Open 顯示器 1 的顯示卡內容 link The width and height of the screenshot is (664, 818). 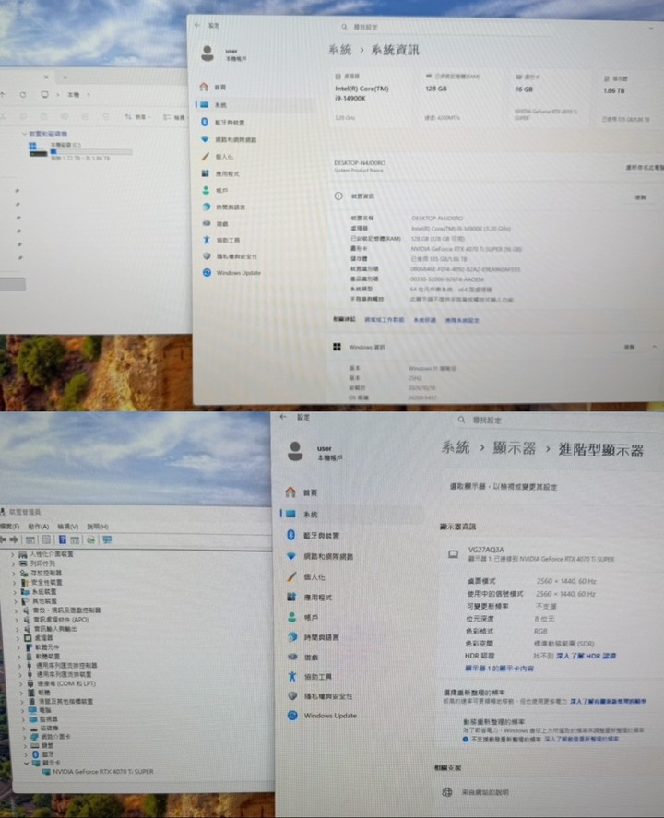click(x=499, y=669)
